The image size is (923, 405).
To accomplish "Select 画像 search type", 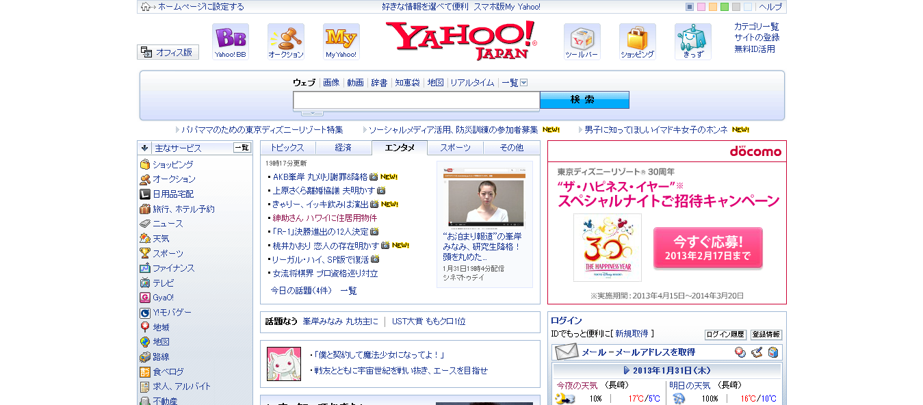I will click(x=331, y=83).
